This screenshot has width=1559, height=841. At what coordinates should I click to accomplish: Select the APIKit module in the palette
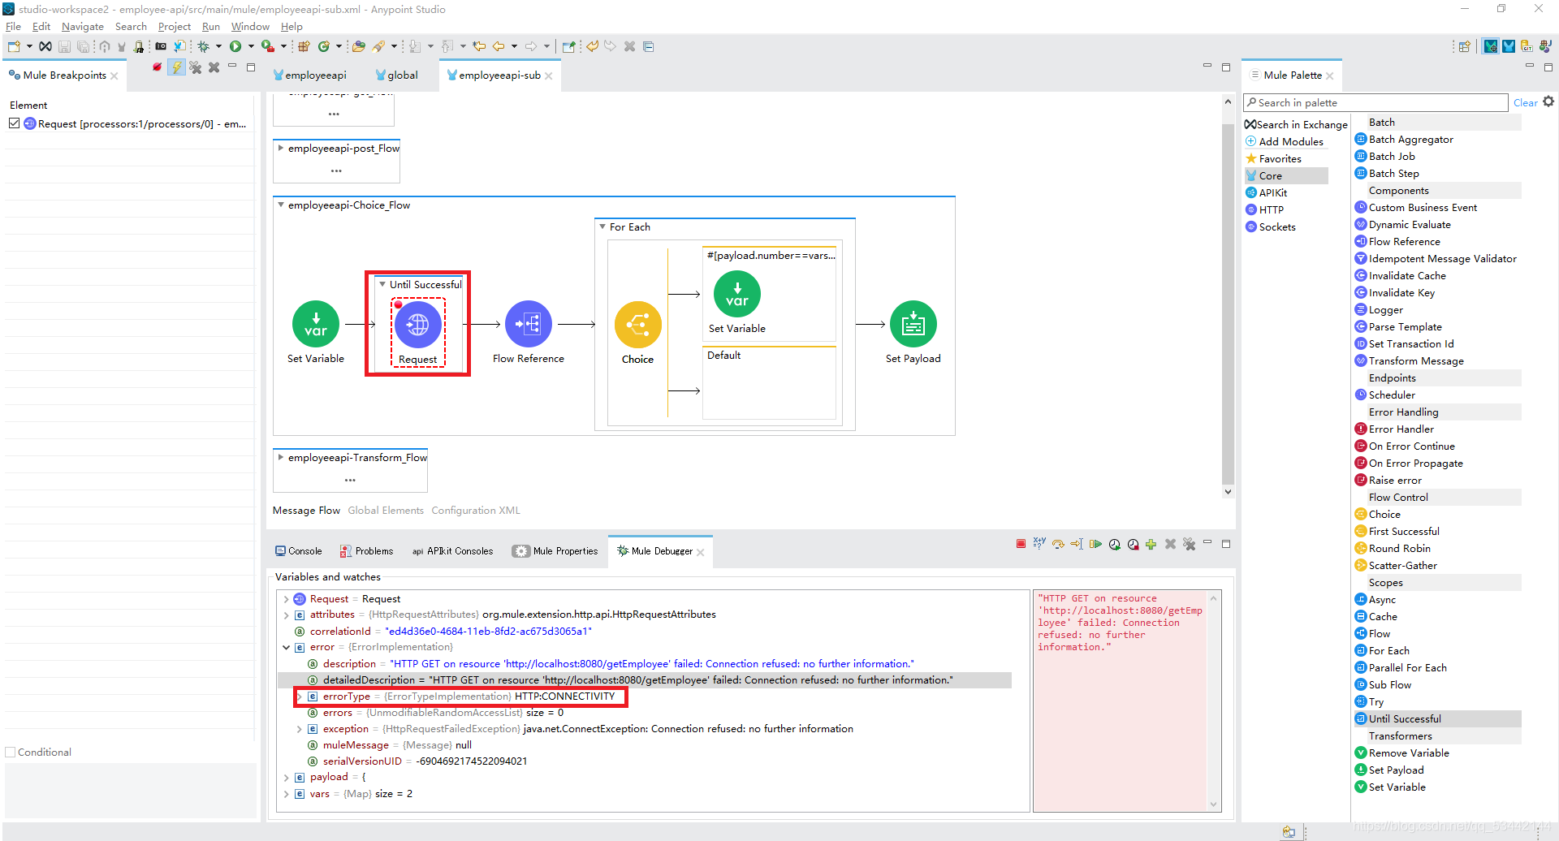coord(1267,192)
